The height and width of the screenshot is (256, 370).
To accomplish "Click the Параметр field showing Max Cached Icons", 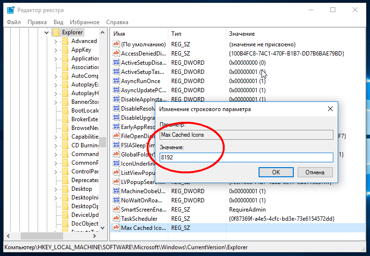I will 247,135.
